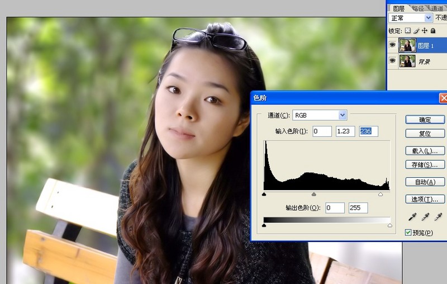Select the white point eyedropper
This screenshot has height=284, width=447.
coord(438,217)
